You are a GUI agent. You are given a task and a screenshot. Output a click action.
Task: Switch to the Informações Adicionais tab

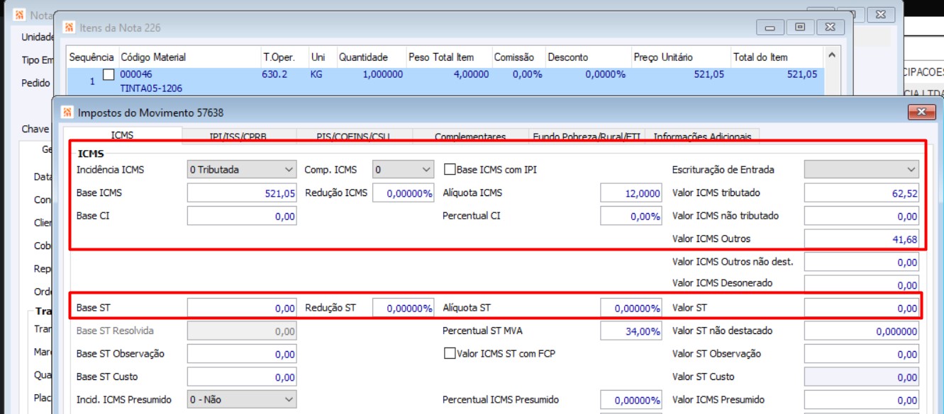click(703, 136)
